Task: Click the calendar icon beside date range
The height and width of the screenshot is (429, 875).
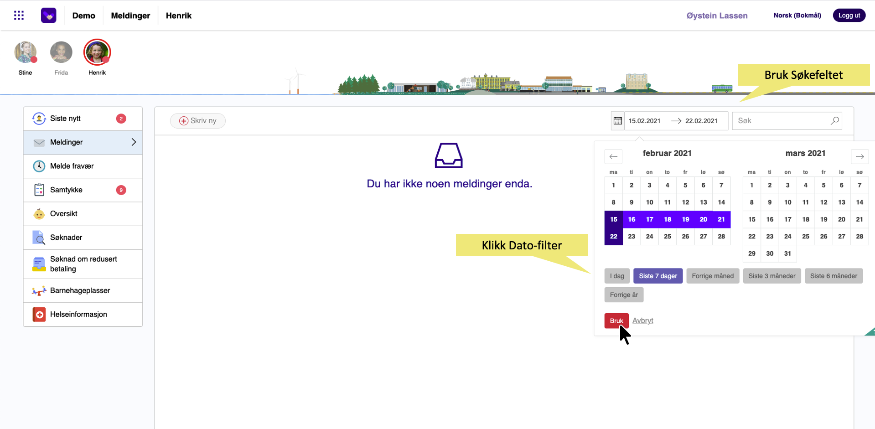Action: pos(617,121)
